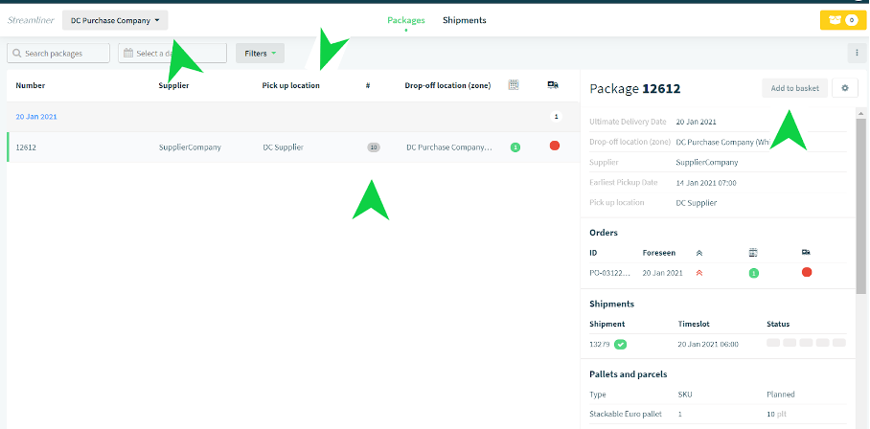
Task: Click the red priority arrows on order row
Action: tap(699, 273)
